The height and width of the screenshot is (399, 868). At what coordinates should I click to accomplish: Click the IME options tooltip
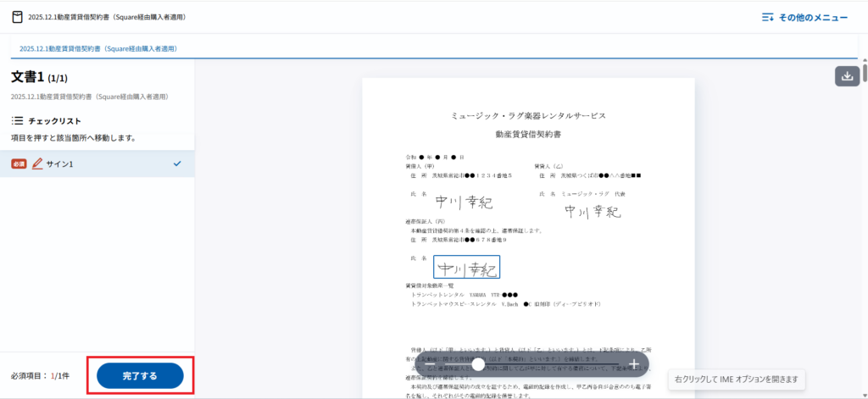pos(736,380)
